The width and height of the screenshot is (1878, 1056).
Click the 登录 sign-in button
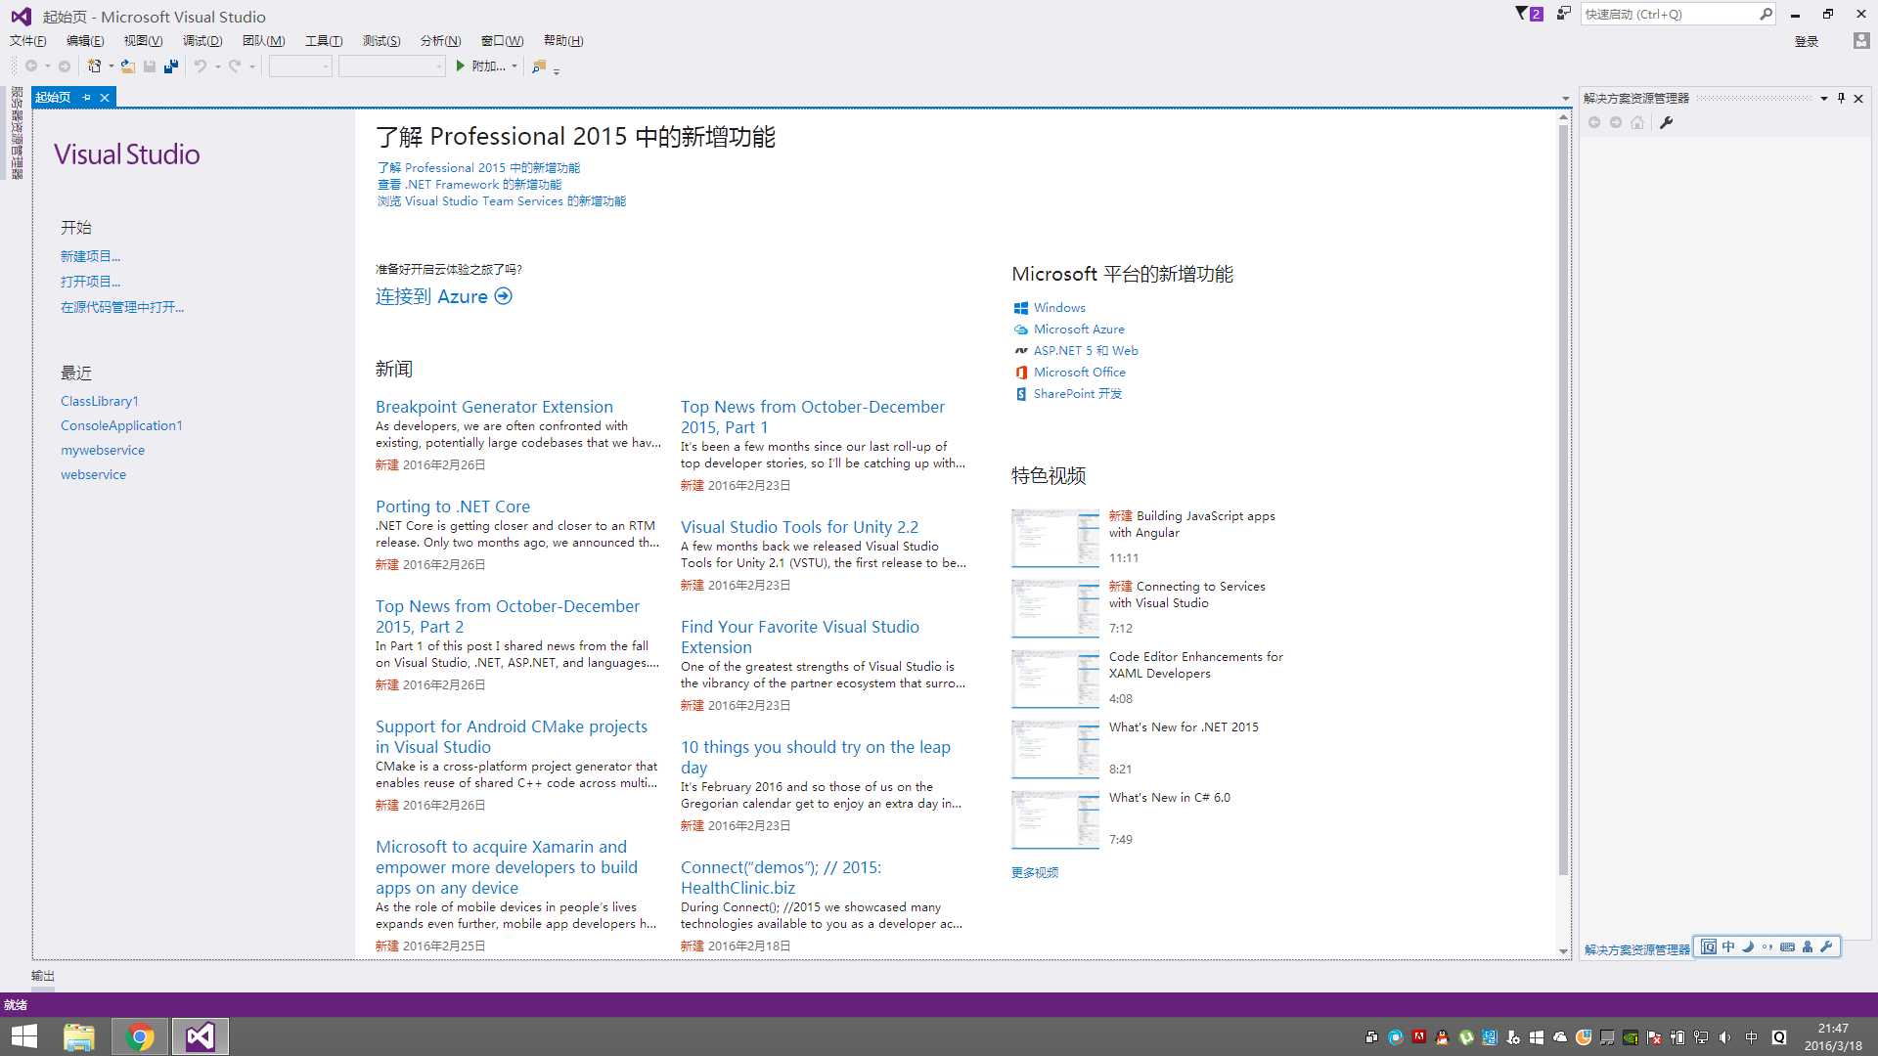[1807, 41]
